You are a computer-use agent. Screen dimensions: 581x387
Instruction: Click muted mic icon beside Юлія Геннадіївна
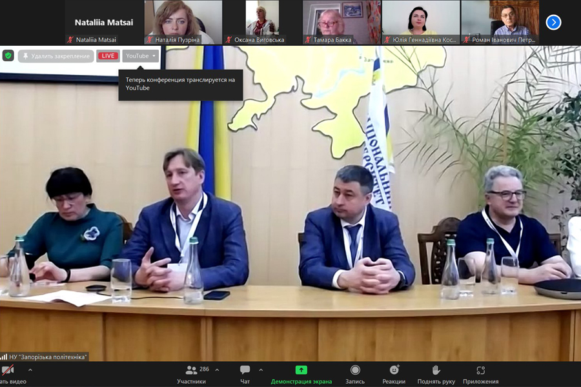tap(387, 39)
